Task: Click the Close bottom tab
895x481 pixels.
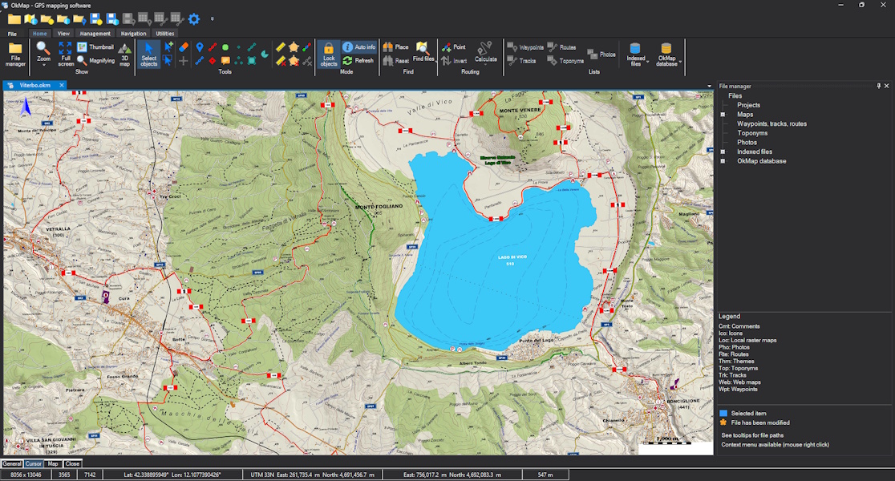Action: click(72, 464)
